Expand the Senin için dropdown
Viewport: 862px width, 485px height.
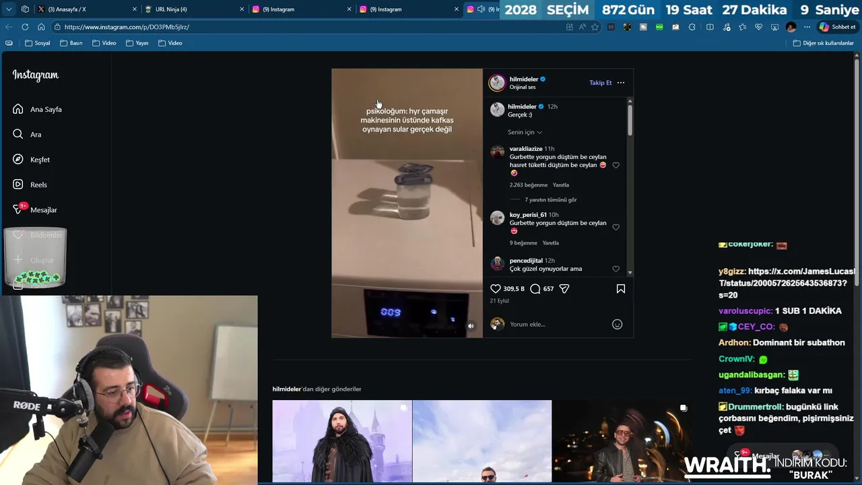(x=525, y=132)
